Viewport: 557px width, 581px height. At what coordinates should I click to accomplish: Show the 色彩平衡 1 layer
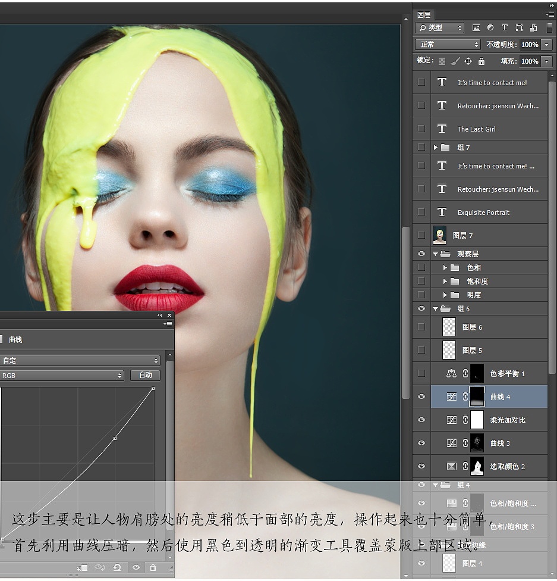pos(421,373)
